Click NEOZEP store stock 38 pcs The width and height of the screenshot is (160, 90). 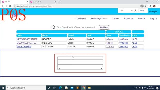pyautogui.click(x=109, y=39)
